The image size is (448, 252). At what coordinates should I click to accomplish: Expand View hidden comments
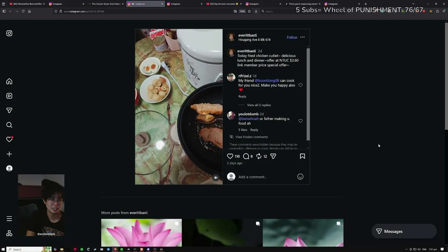252,137
